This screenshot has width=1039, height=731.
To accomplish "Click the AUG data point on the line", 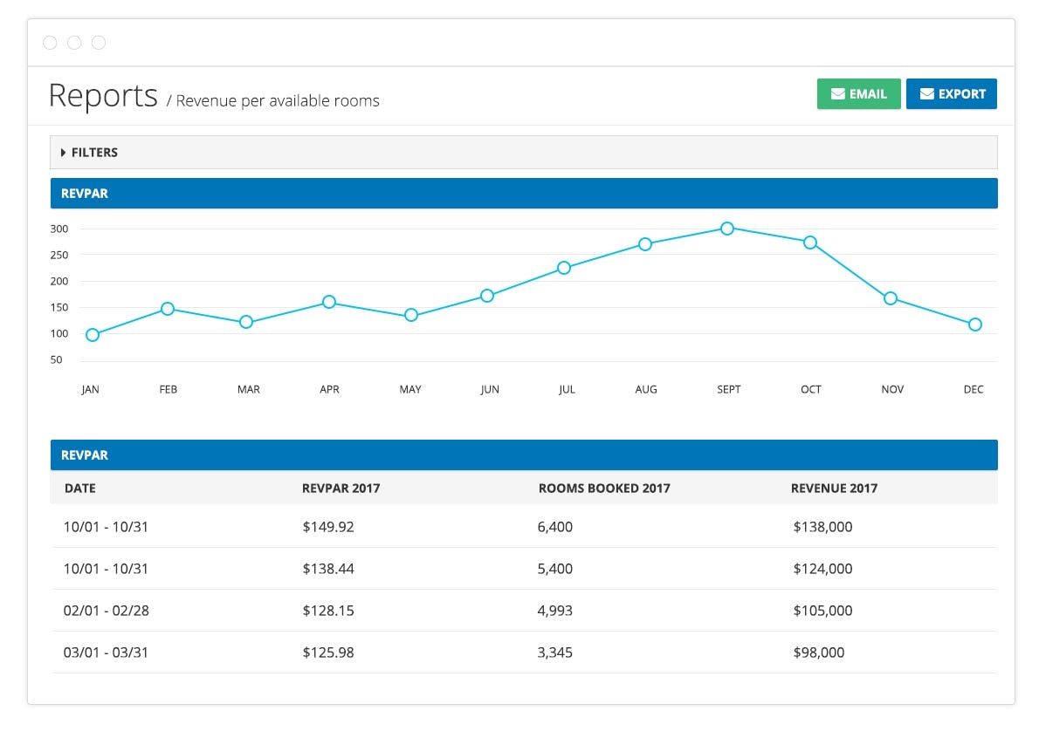I will (646, 244).
